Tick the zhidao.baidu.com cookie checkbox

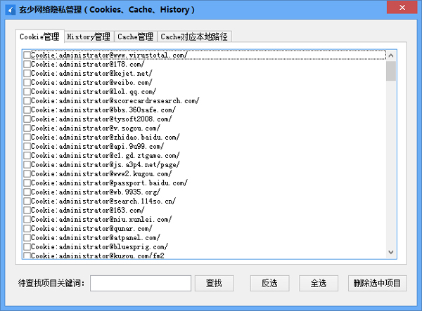pyautogui.click(x=27, y=137)
